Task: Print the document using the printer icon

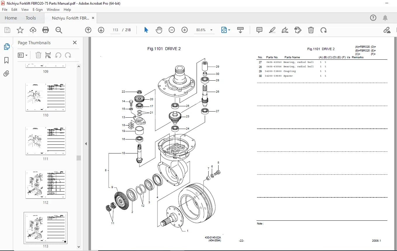Action: click(x=46, y=30)
